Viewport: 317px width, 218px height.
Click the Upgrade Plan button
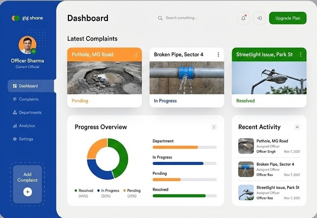point(288,18)
